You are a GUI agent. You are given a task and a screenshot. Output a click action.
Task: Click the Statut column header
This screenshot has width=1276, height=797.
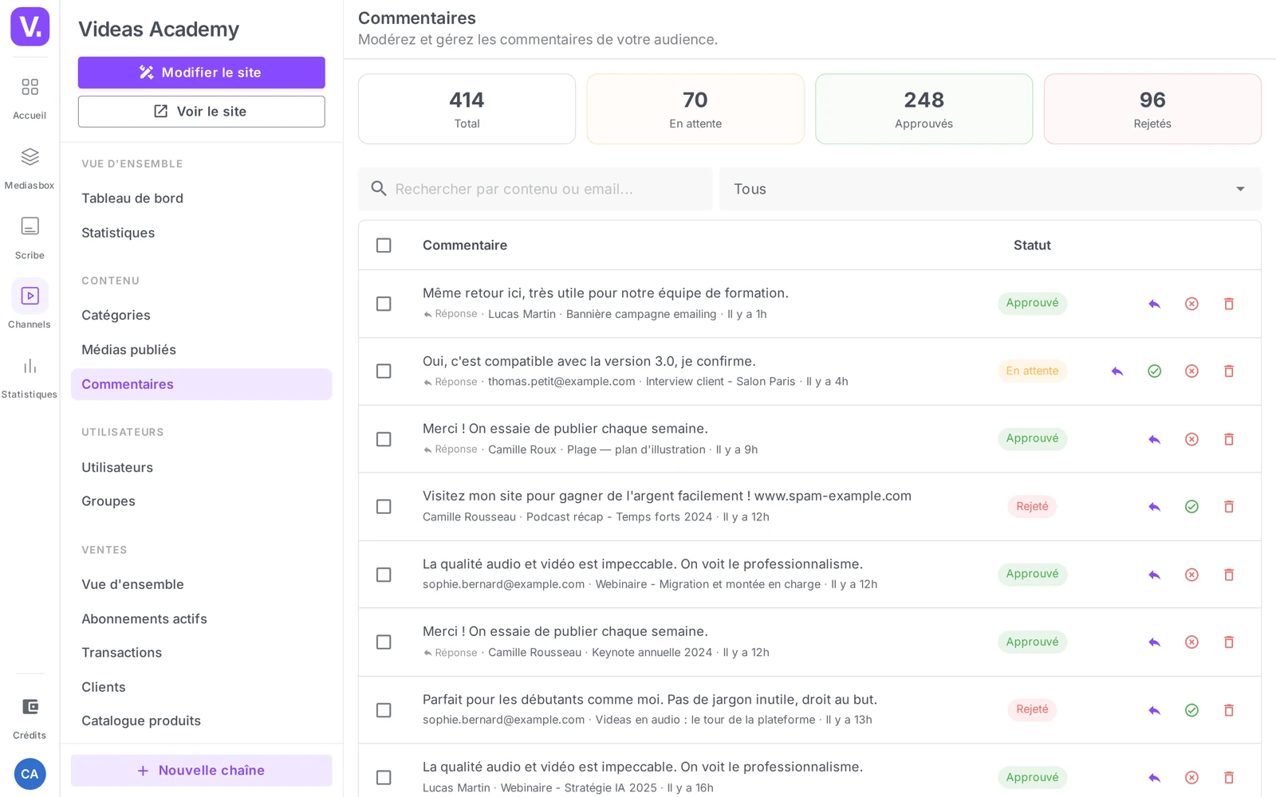(1032, 245)
